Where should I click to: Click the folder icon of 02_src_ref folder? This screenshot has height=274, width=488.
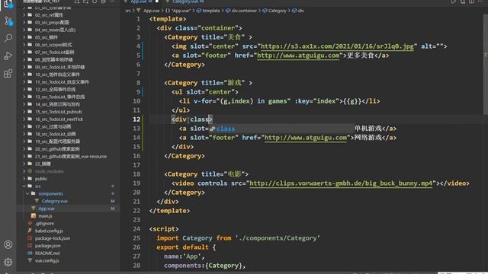click(x=30, y=15)
